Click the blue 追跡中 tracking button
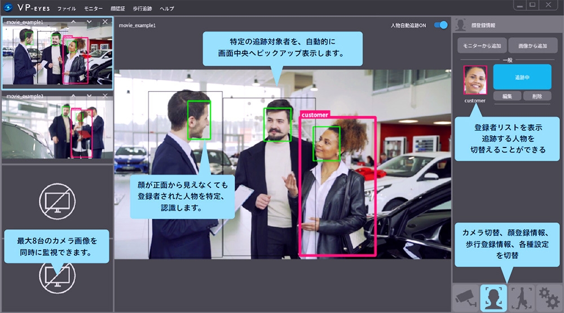This screenshot has width=564, height=313. 522,77
